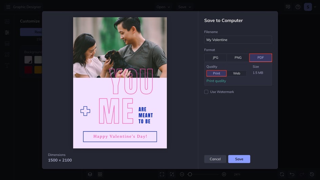Click the undo arrow icon
The height and width of the screenshot is (180, 320).
292,174
